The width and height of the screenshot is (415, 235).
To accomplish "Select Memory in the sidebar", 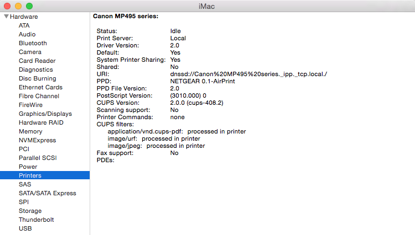I will coord(30,132).
